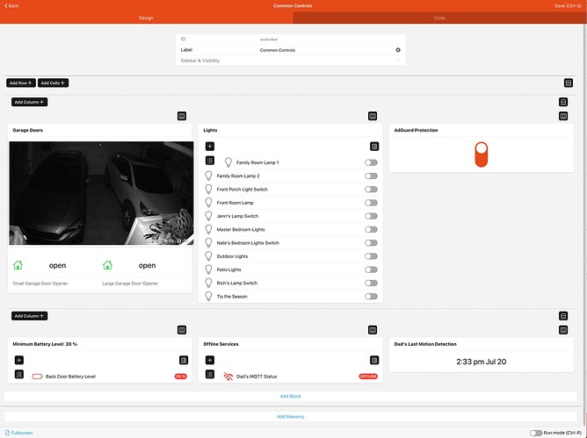The image size is (587, 438).
Task: Open the AdGuard Protection column menu icon
Action: [x=563, y=116]
